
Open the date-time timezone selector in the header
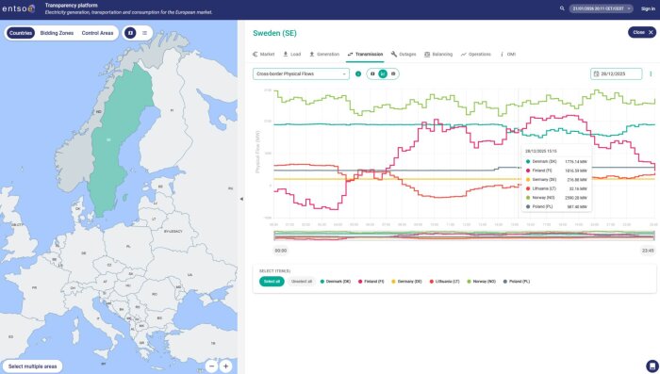pos(602,8)
